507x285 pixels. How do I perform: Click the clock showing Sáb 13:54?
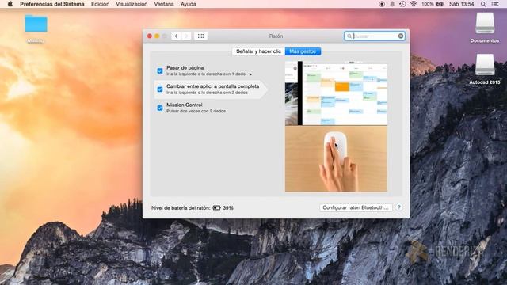(461, 4)
